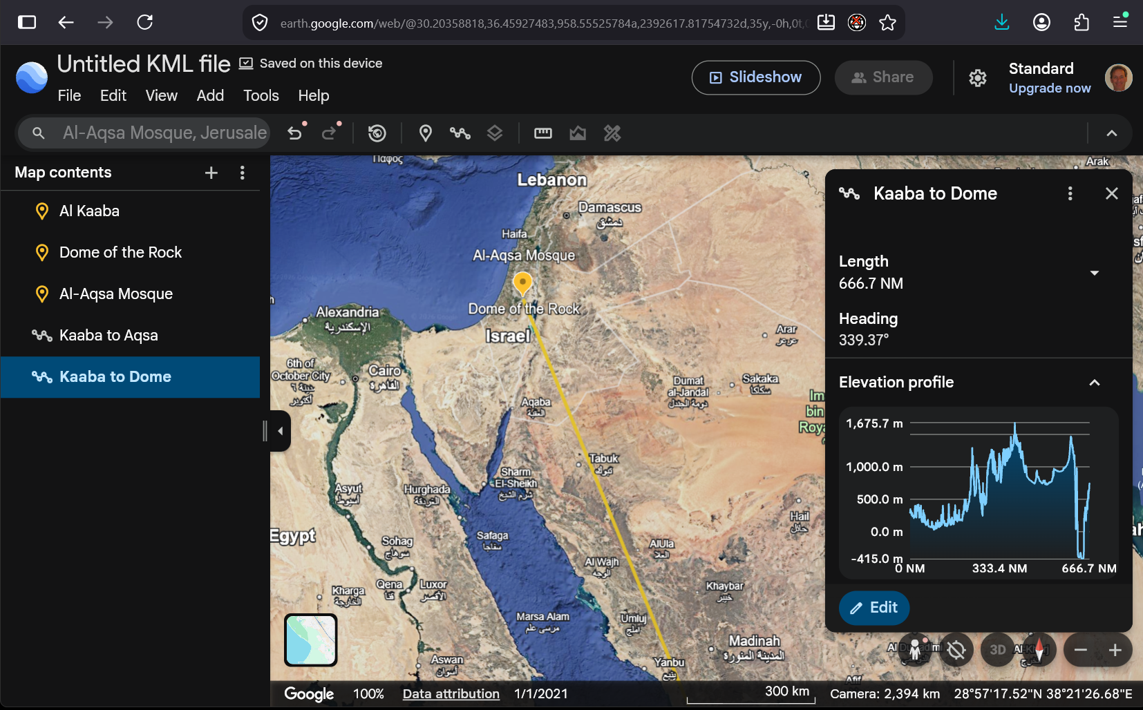Viewport: 1143px width, 710px height.
Task: Collapse the Elevation profile section
Action: coord(1095,383)
